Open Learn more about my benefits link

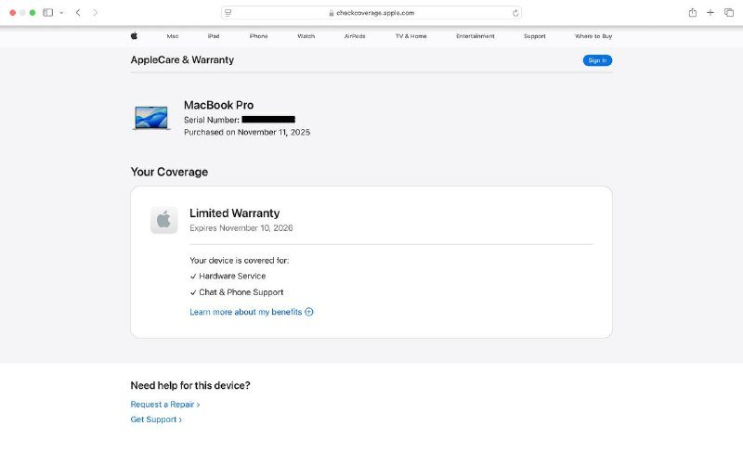245,312
